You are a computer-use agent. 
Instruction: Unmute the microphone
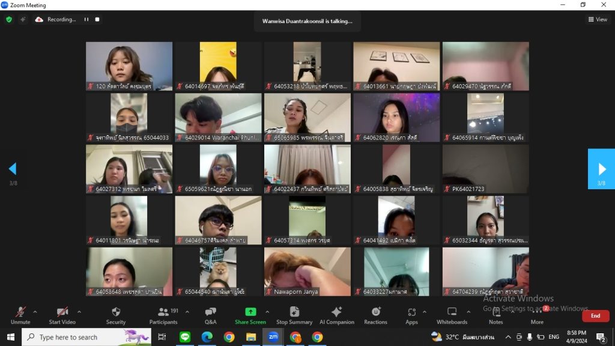pyautogui.click(x=20, y=316)
